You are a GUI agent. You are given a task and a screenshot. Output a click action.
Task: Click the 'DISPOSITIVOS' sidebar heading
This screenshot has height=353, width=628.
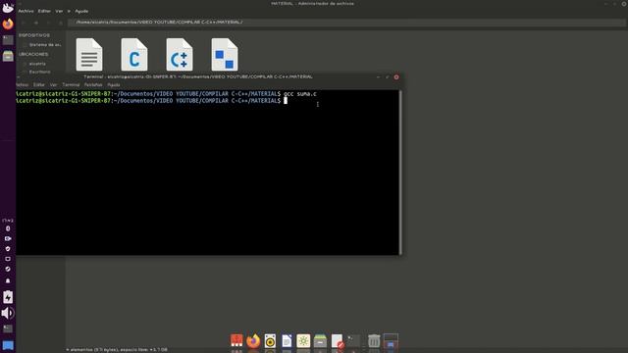[x=34, y=35]
